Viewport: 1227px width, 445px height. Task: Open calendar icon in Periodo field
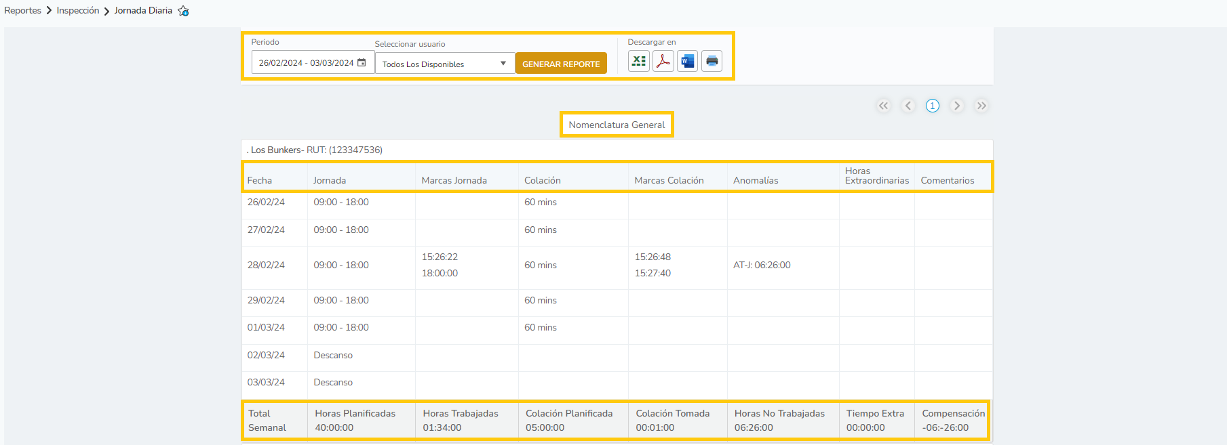point(362,62)
